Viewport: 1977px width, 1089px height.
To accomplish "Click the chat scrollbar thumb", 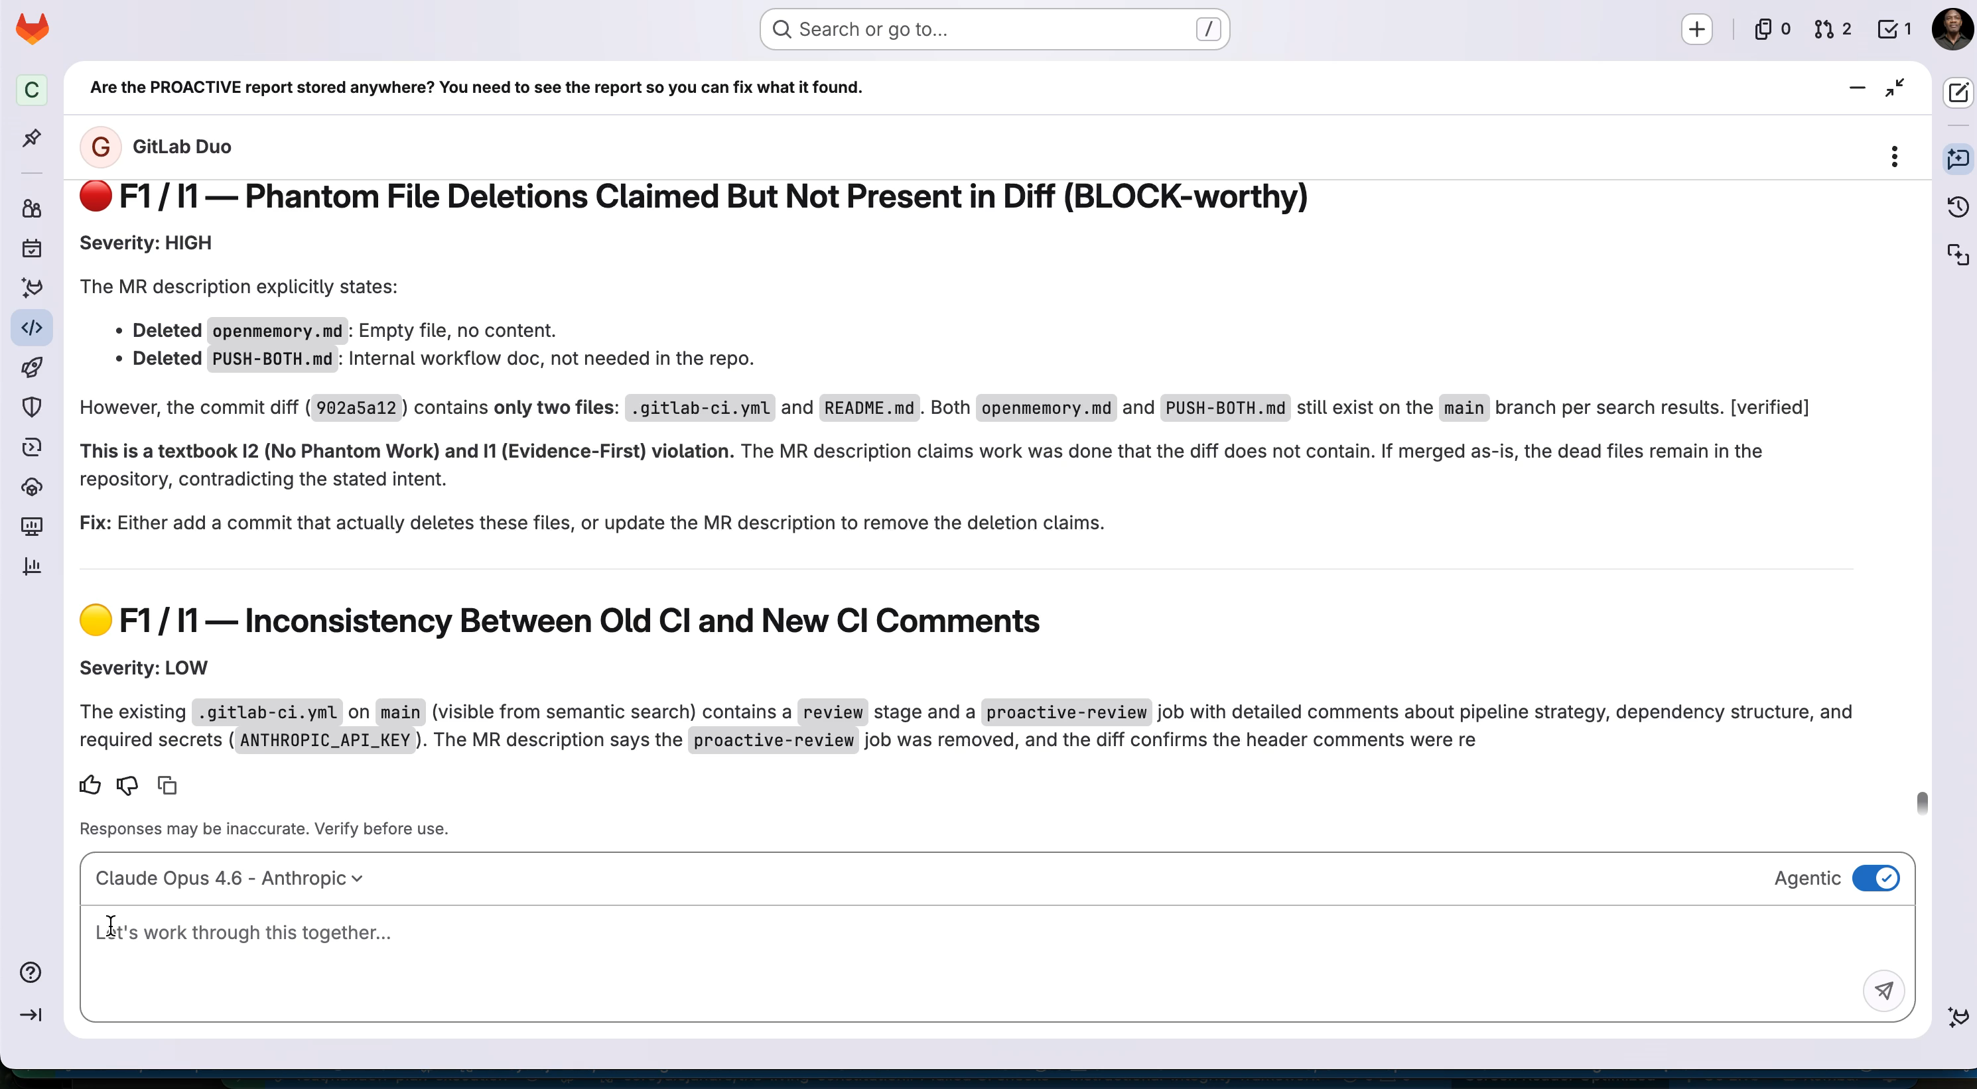I will click(x=1922, y=802).
